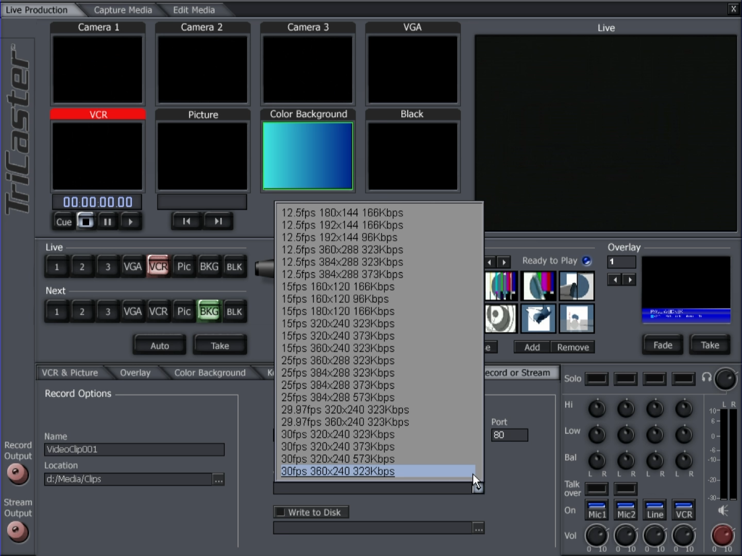Screen dimensions: 742x556
Task: Turn off the Line audio channel
Action: [655, 510]
